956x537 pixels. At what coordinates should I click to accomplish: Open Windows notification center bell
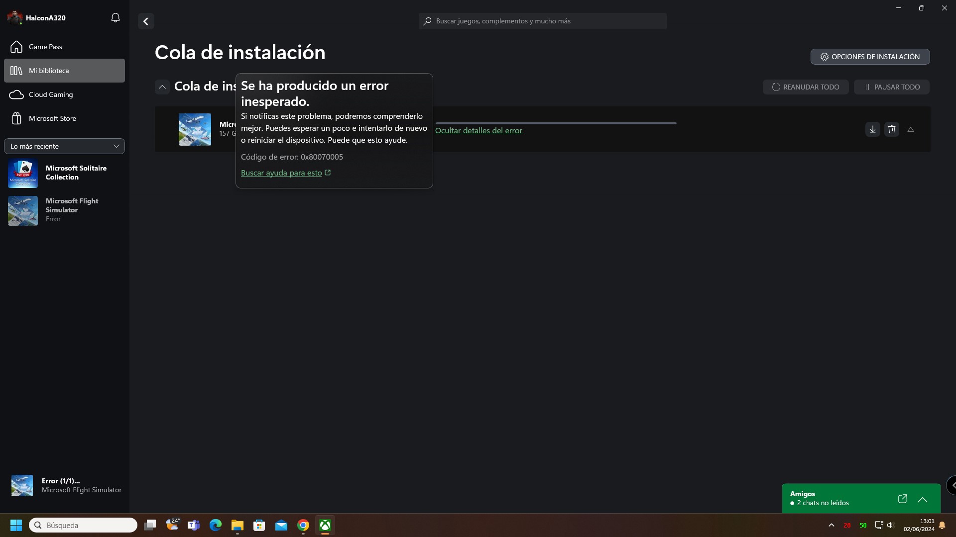[942, 525]
